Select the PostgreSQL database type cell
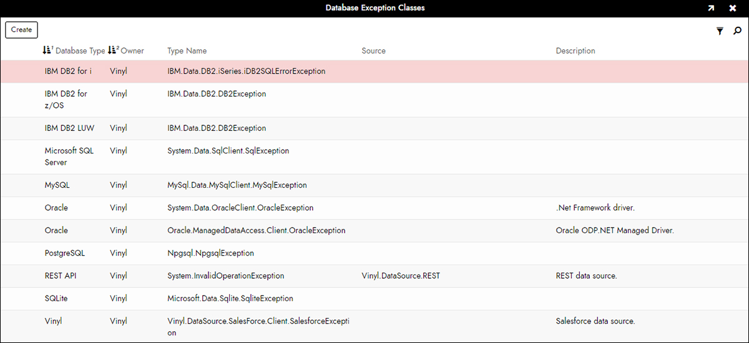The image size is (749, 343). point(64,253)
